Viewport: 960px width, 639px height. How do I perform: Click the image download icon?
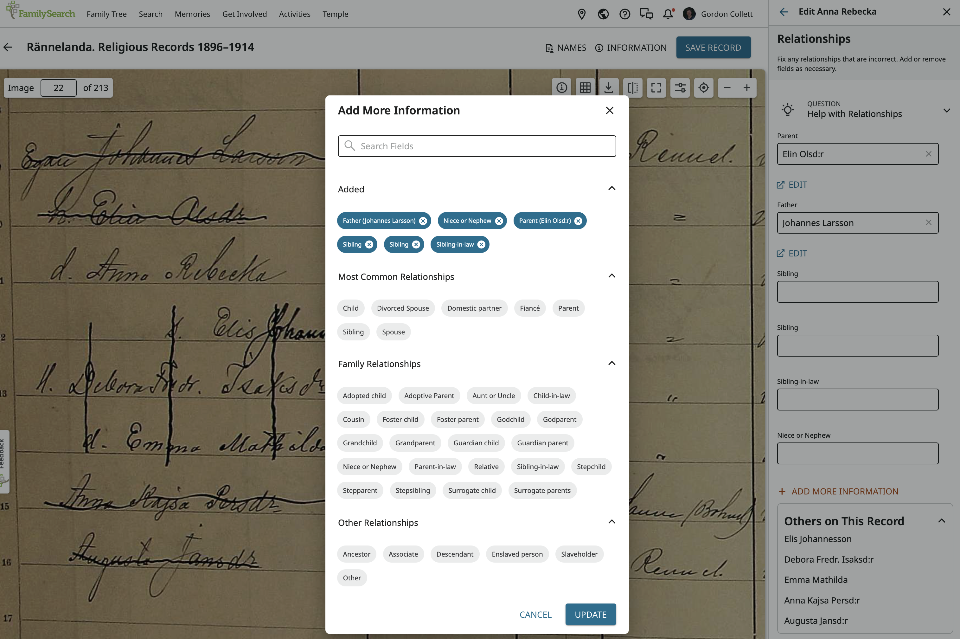coord(609,87)
